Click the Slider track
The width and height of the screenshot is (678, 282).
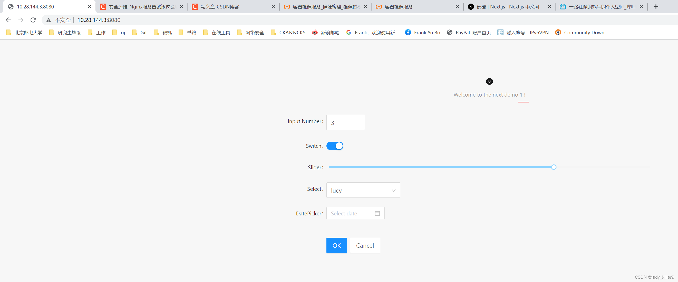pos(489,167)
